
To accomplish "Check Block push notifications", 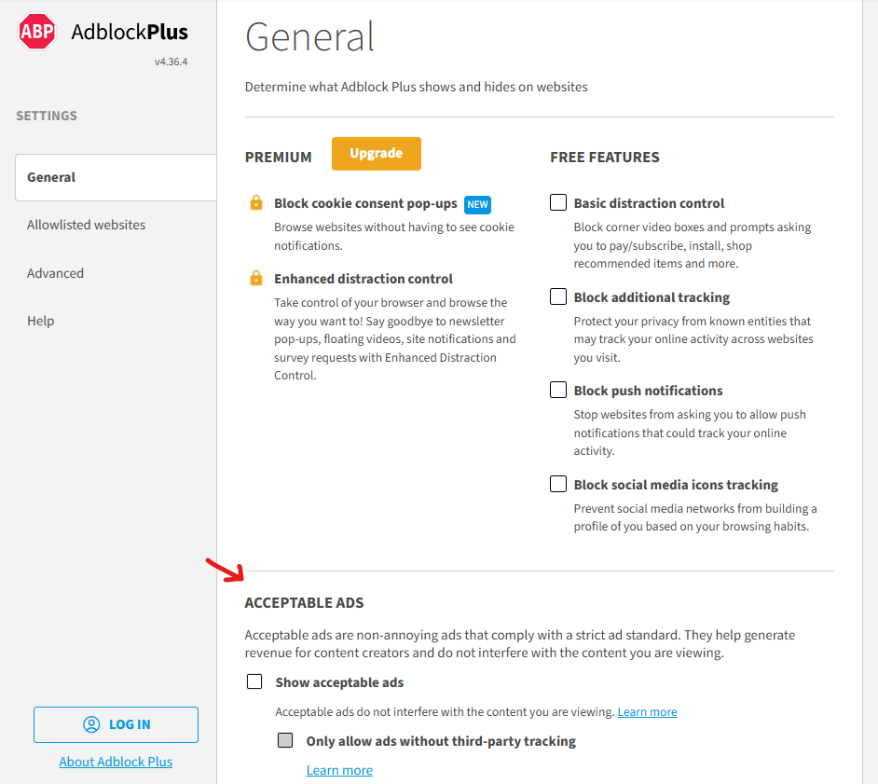I will (x=557, y=389).
